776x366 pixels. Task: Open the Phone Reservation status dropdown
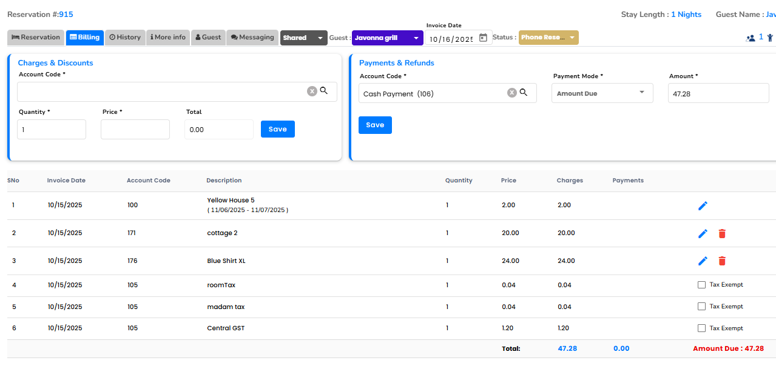pos(548,38)
